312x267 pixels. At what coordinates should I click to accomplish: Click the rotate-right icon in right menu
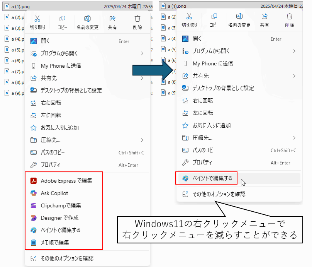pos(185,101)
